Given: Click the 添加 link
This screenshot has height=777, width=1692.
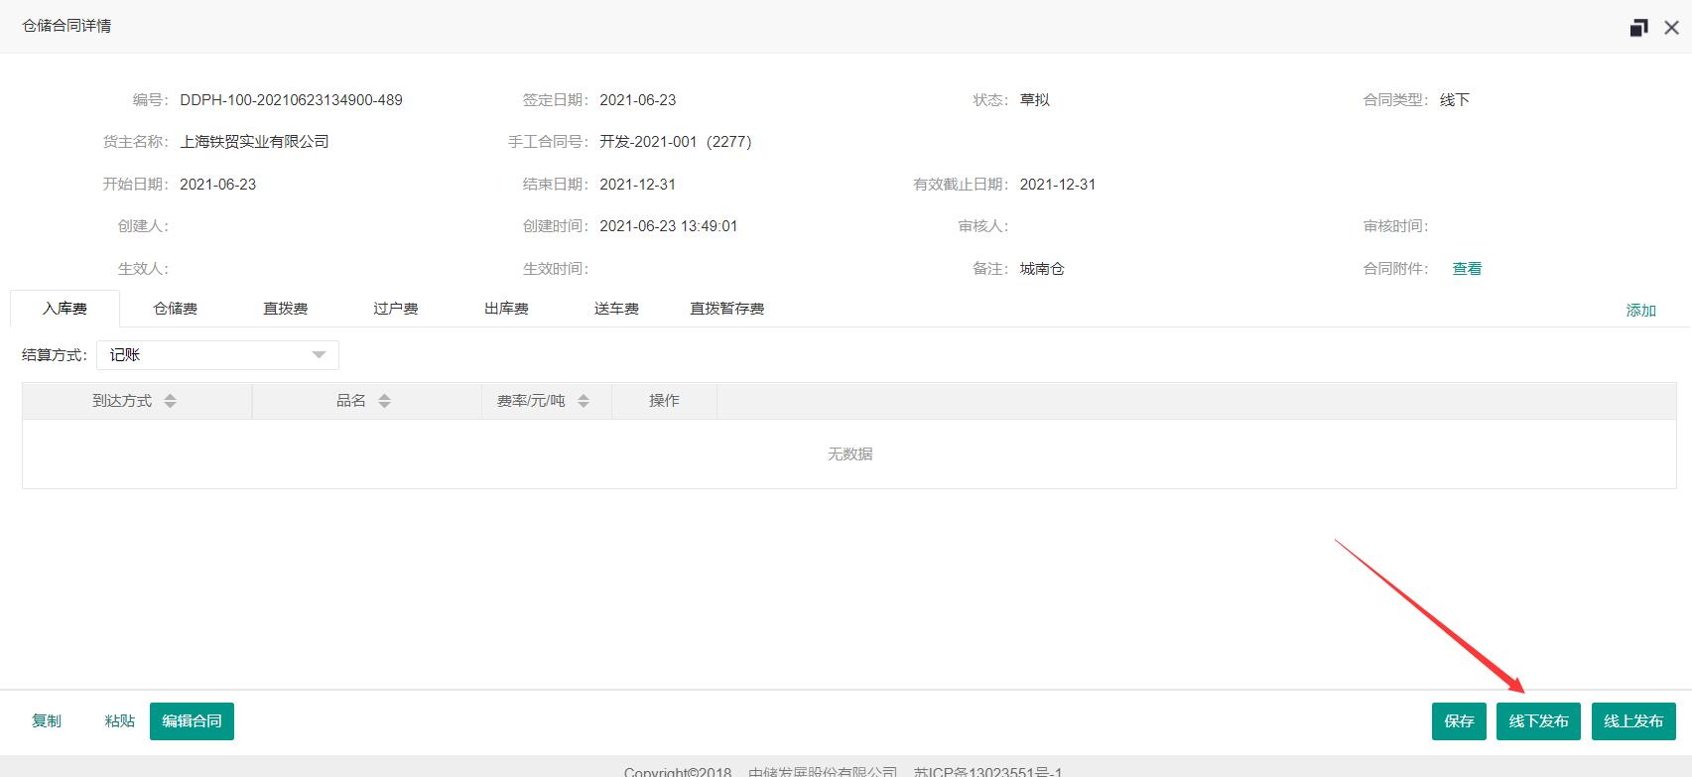Looking at the screenshot, I should [1640, 311].
